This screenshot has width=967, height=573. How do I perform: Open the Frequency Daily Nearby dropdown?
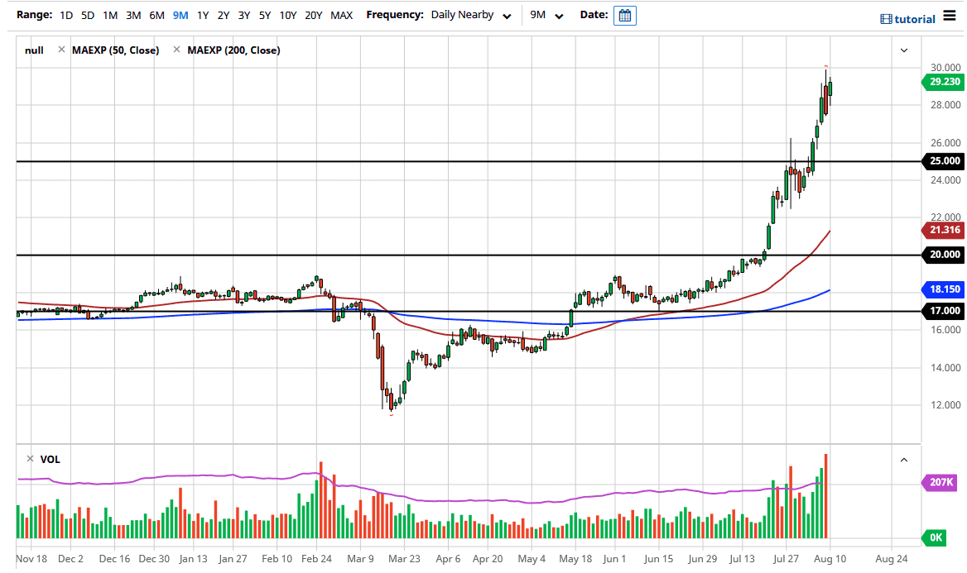[x=471, y=16]
